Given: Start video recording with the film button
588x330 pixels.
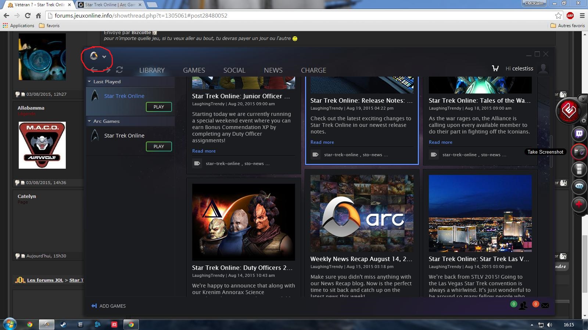Looking at the screenshot, I should 579,169.
